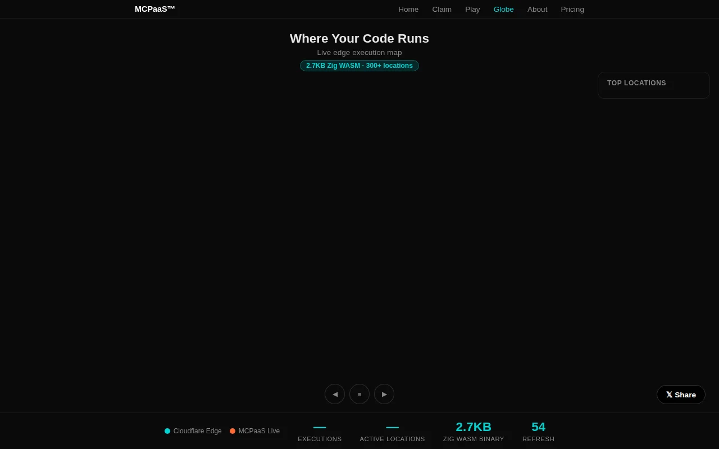
Task: Click the 2.7KB Zig WASM badge
Action: (359, 66)
